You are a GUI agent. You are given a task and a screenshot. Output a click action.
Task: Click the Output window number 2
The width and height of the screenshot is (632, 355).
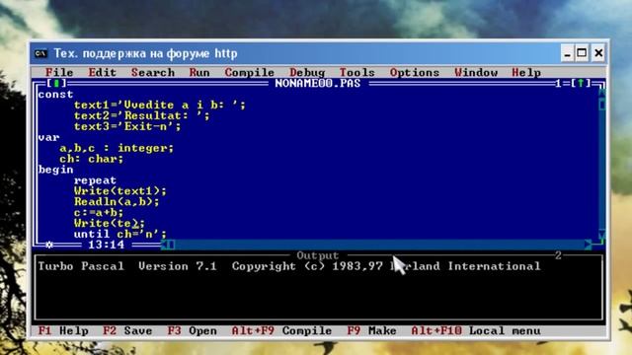[558, 255]
